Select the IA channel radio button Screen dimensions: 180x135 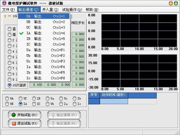(x=21, y=104)
